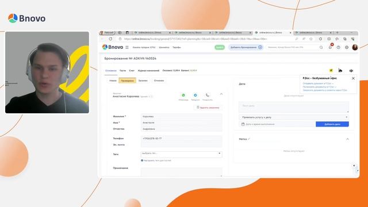368x207 pixels.
Task: Click the Баланс amount text
Action: (194, 70)
